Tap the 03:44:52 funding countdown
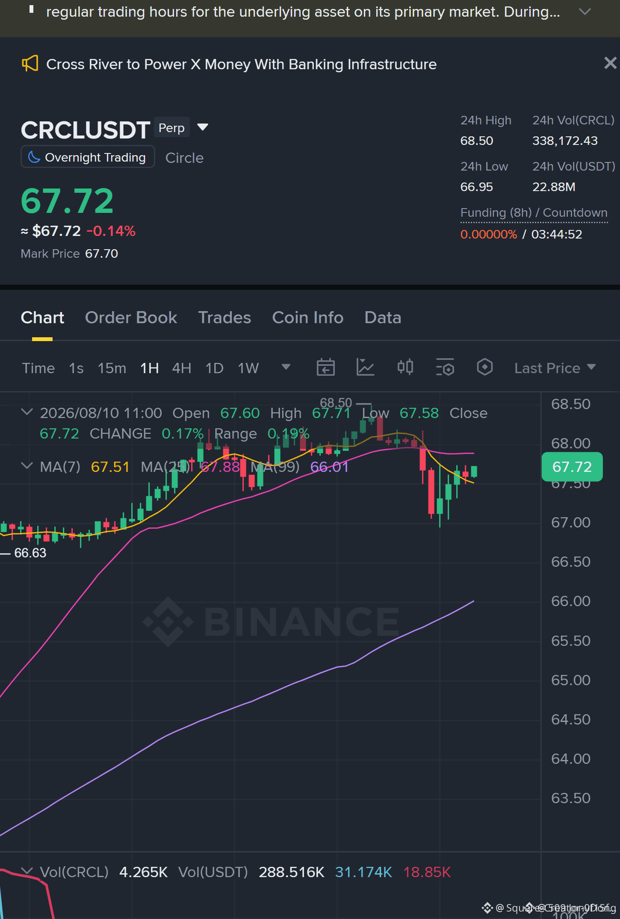 point(557,234)
